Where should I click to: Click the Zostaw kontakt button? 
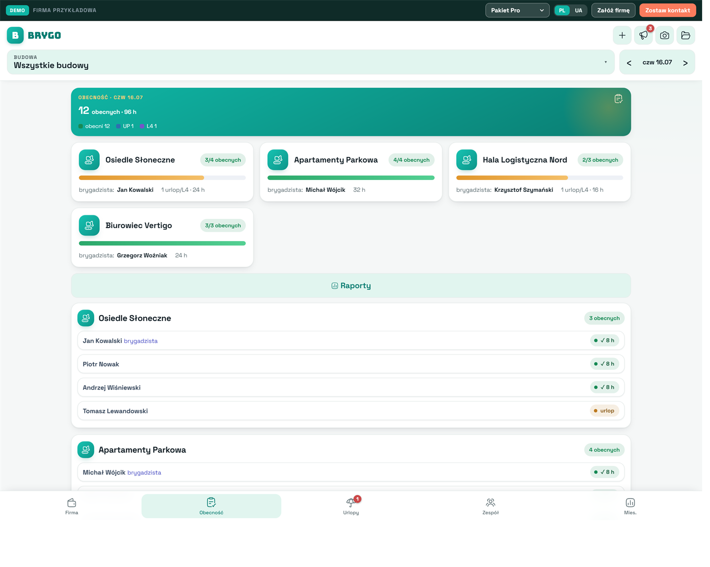[x=668, y=10]
